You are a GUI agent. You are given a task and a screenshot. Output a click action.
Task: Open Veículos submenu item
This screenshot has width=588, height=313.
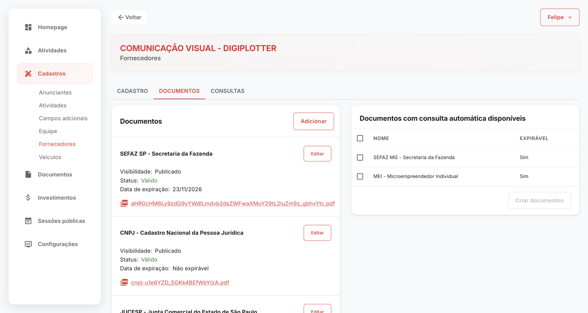[50, 157]
